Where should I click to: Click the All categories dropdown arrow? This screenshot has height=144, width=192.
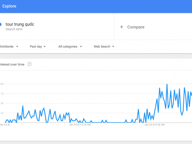[81, 47]
